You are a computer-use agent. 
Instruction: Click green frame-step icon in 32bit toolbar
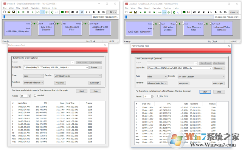point(154,12)
